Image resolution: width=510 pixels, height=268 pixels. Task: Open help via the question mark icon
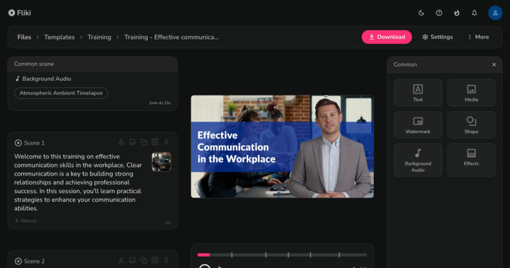[439, 13]
